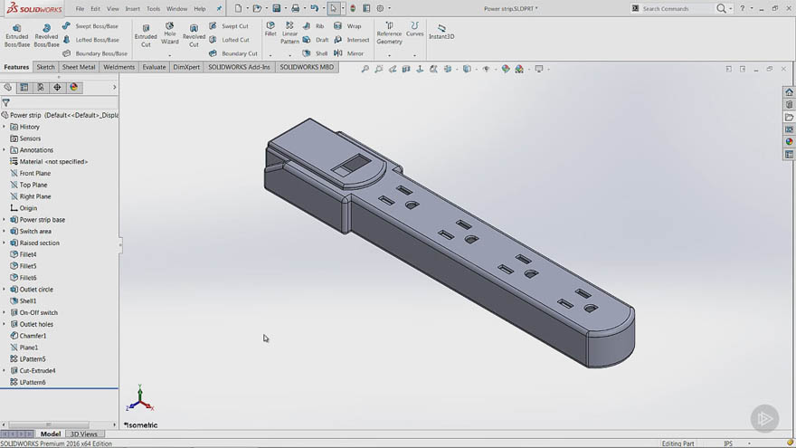Viewport: 796px width, 448px height.
Task: Switch to the 3D Views tab
Action: coord(83,434)
